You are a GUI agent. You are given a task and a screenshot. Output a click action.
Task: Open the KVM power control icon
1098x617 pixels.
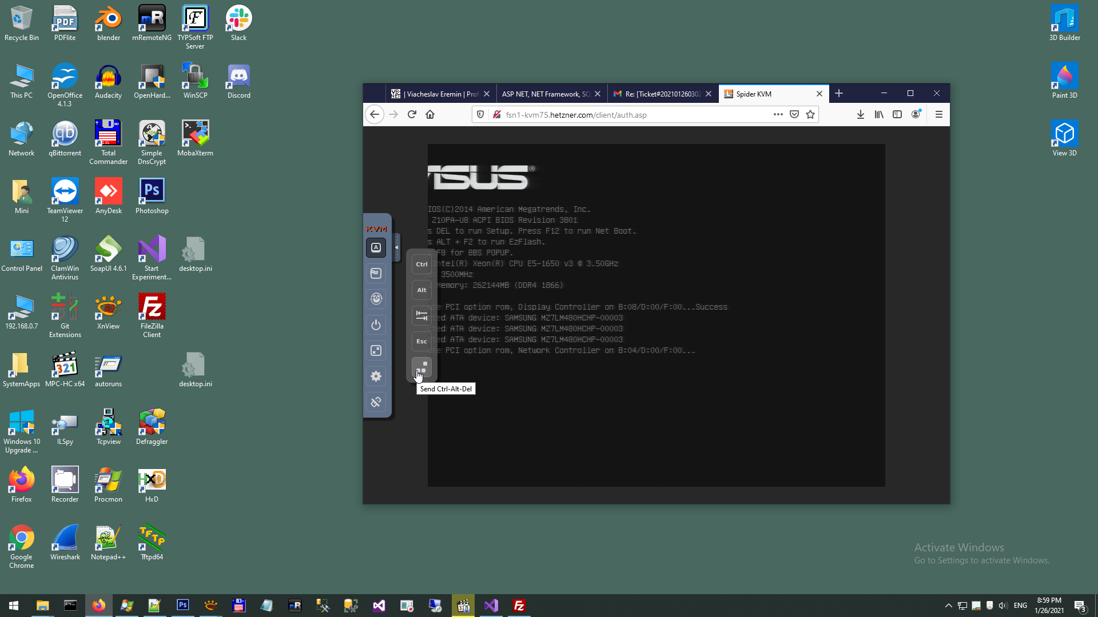[x=376, y=325]
